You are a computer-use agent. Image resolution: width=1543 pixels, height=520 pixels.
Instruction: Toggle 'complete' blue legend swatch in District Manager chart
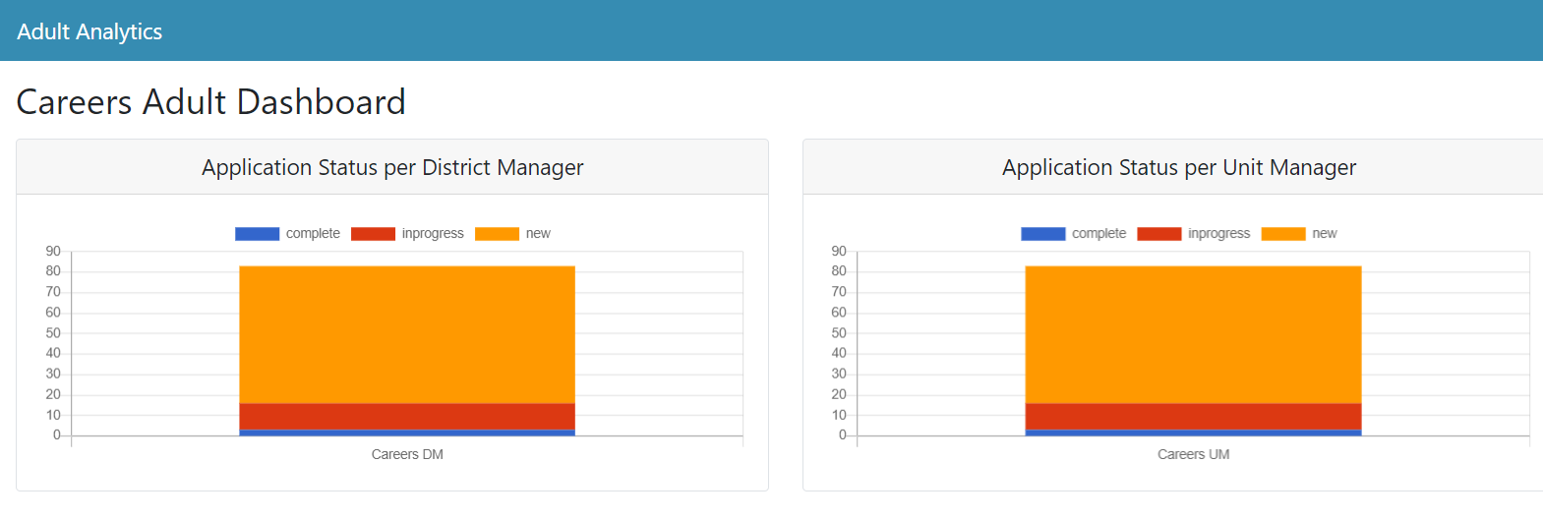tap(257, 234)
